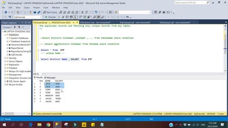Click the Database Engine Query icon
This screenshot has width=228, height=128.
(61, 12)
